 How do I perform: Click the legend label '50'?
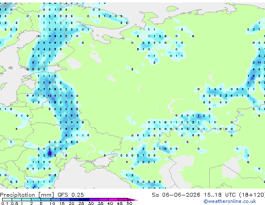point(129,203)
